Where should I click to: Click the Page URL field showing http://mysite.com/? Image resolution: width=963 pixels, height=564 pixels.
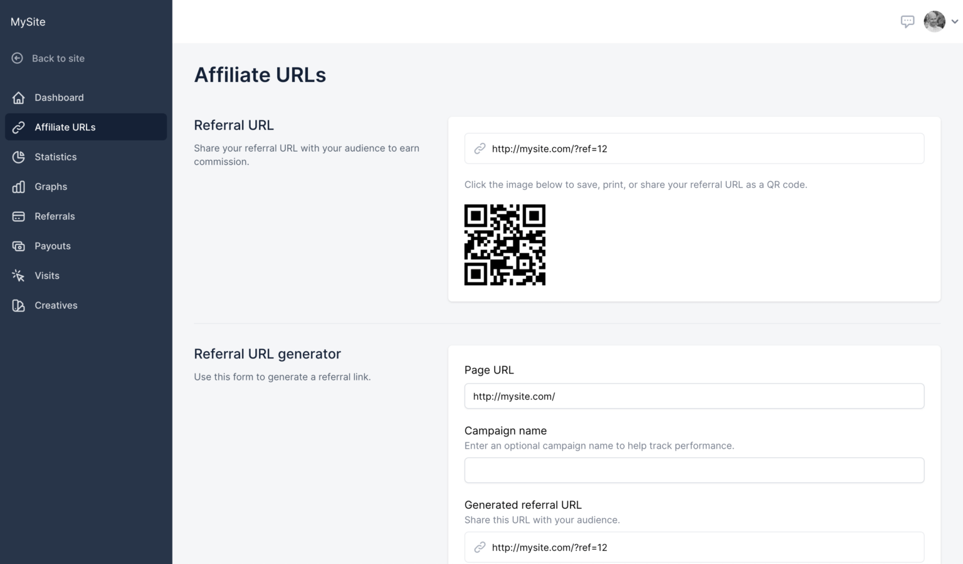coord(694,396)
